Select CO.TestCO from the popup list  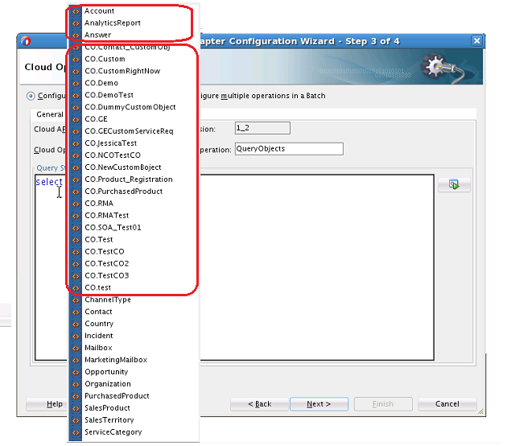coord(105,252)
